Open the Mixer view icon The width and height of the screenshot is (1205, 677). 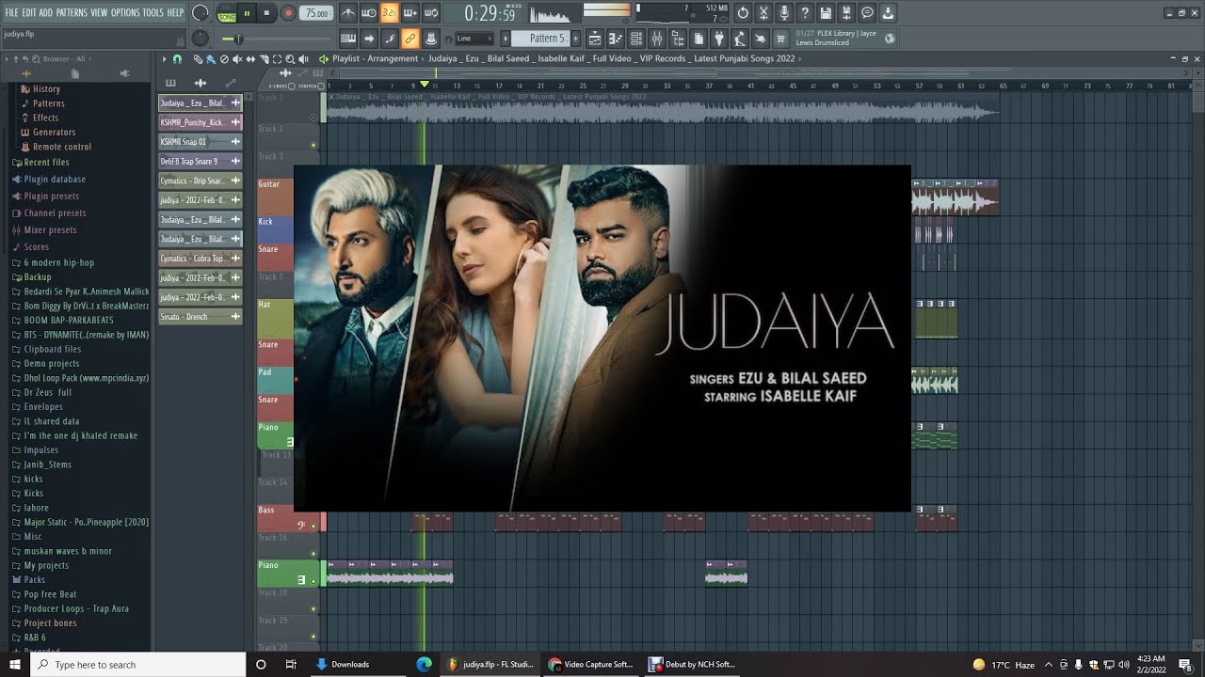[x=656, y=39]
